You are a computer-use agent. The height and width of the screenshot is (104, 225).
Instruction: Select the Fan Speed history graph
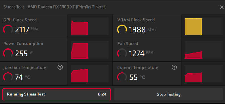click(x=203, y=50)
